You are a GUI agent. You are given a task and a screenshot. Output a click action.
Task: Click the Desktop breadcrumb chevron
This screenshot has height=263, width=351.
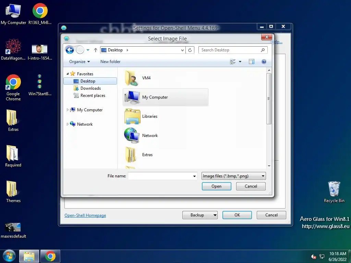(x=128, y=50)
